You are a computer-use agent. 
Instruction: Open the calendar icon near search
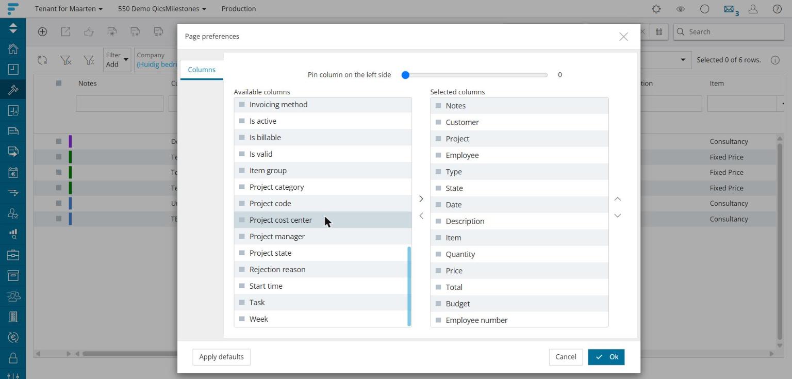(x=659, y=31)
